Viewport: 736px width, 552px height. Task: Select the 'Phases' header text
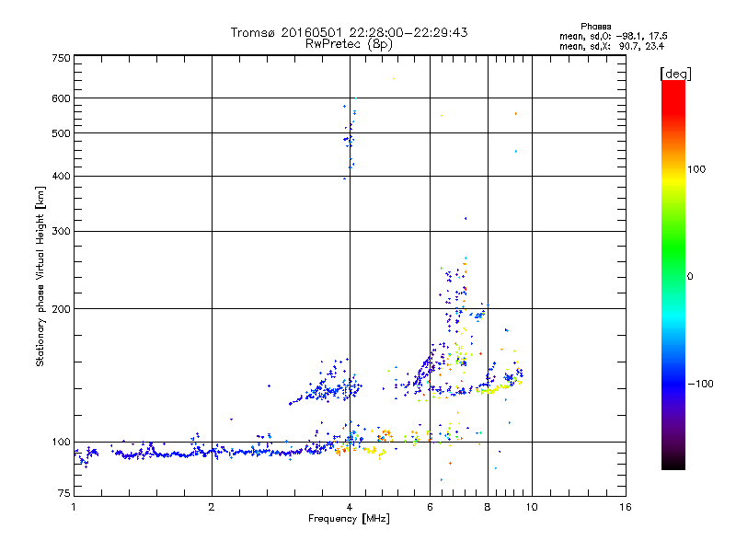tap(595, 27)
